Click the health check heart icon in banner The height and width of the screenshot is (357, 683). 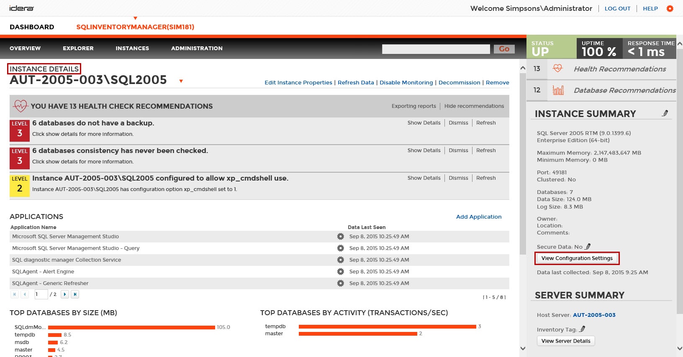[x=21, y=106]
